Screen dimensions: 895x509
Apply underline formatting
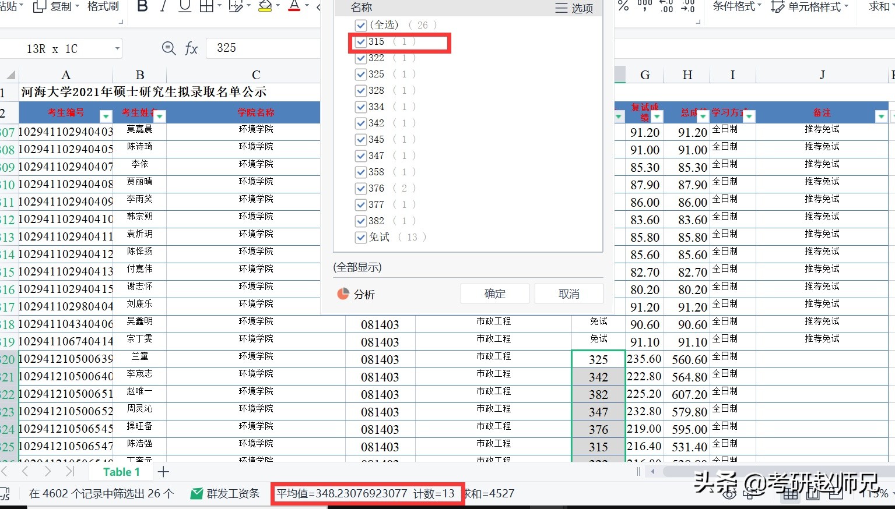(x=185, y=6)
